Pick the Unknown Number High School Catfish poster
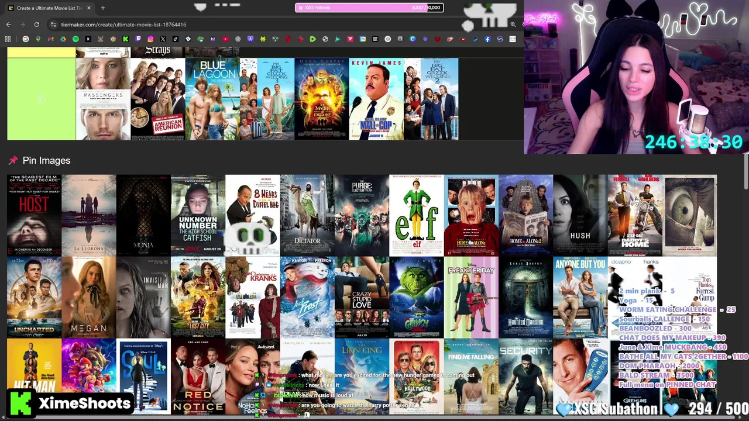This screenshot has height=421, width=749. click(x=198, y=215)
